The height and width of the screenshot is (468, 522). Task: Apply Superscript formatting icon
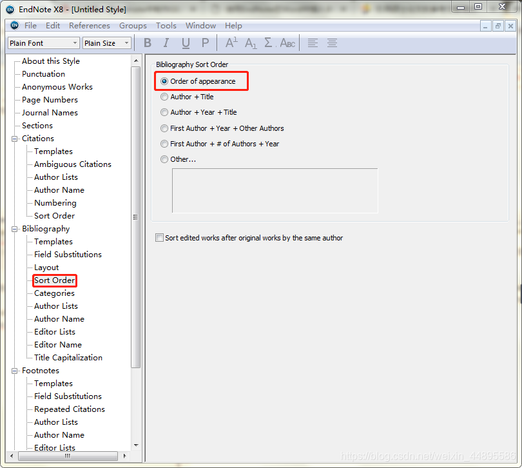(231, 43)
